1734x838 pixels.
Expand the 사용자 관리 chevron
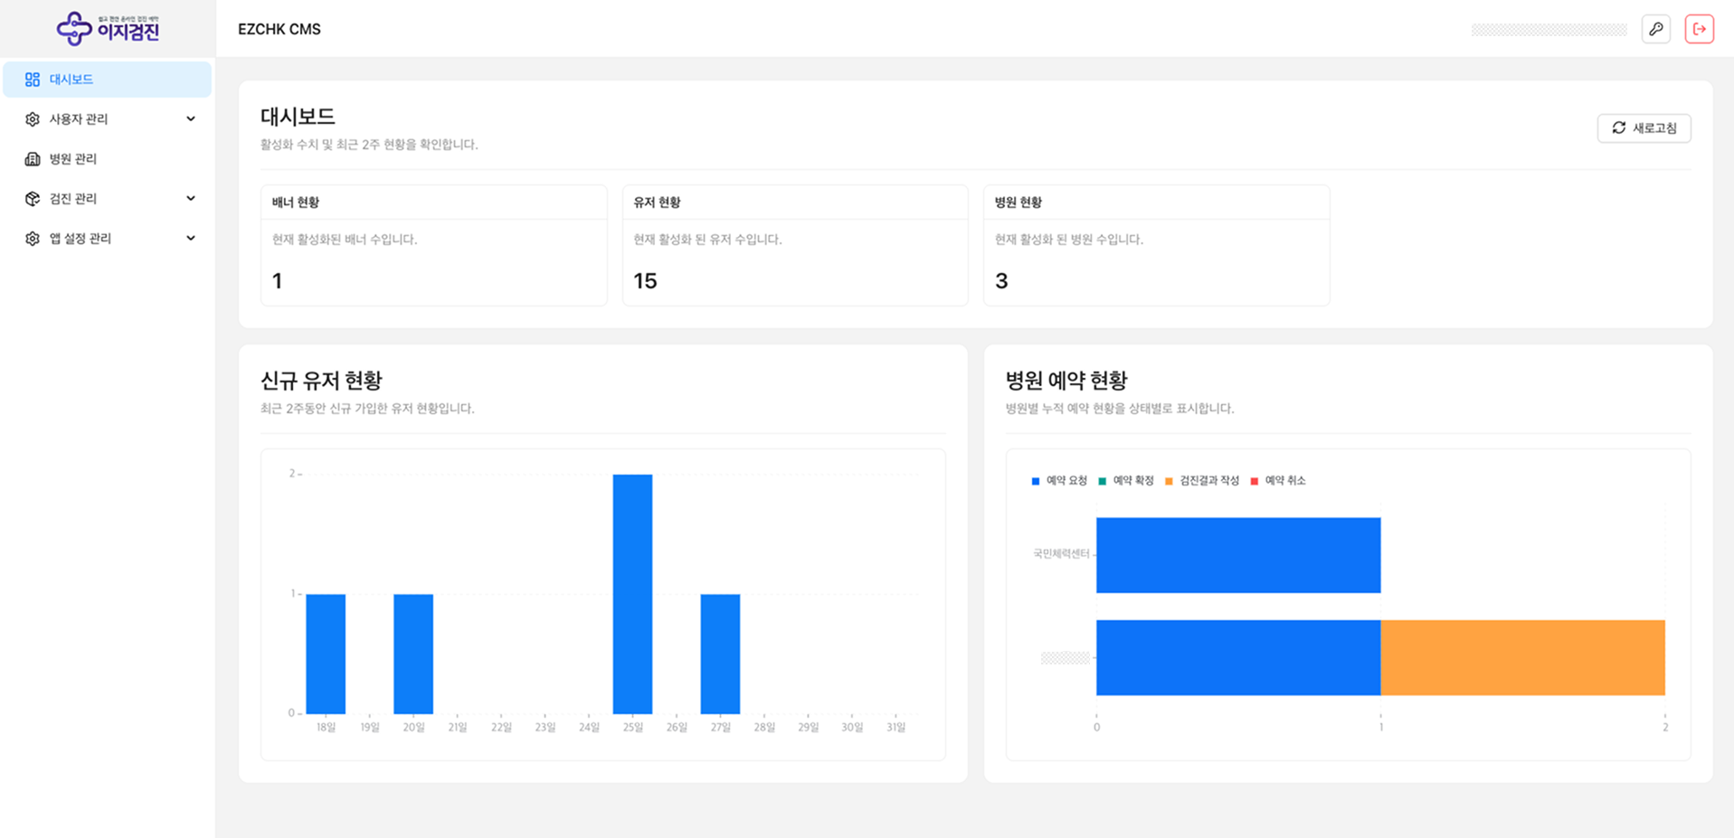[x=191, y=119]
